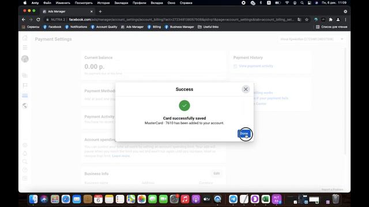This screenshot has height=207, width=369.
Task: Click the Wi-Fi status icon
Action: pos(287,3)
